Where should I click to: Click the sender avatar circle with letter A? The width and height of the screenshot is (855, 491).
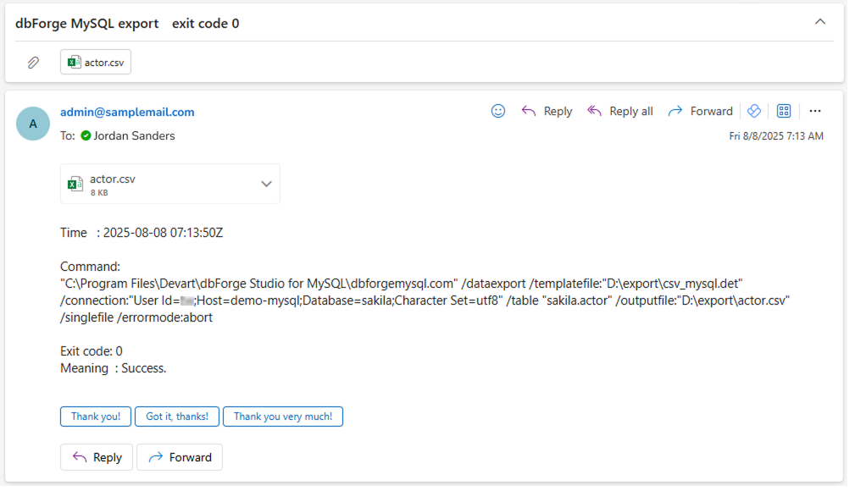click(x=32, y=123)
